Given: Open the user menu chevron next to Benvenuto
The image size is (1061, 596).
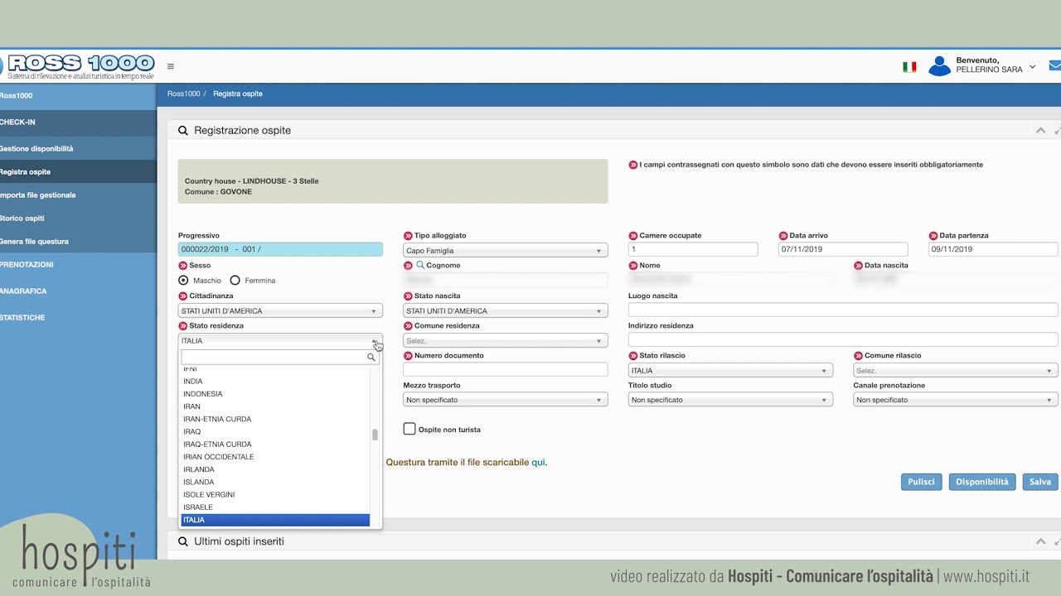Looking at the screenshot, I should pyautogui.click(x=1032, y=67).
